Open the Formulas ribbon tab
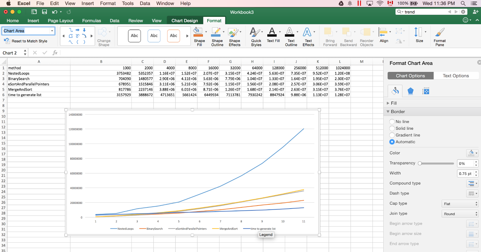This screenshot has height=252, width=481. coord(91,21)
